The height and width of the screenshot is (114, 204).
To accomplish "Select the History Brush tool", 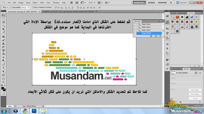I will tap(3, 47).
